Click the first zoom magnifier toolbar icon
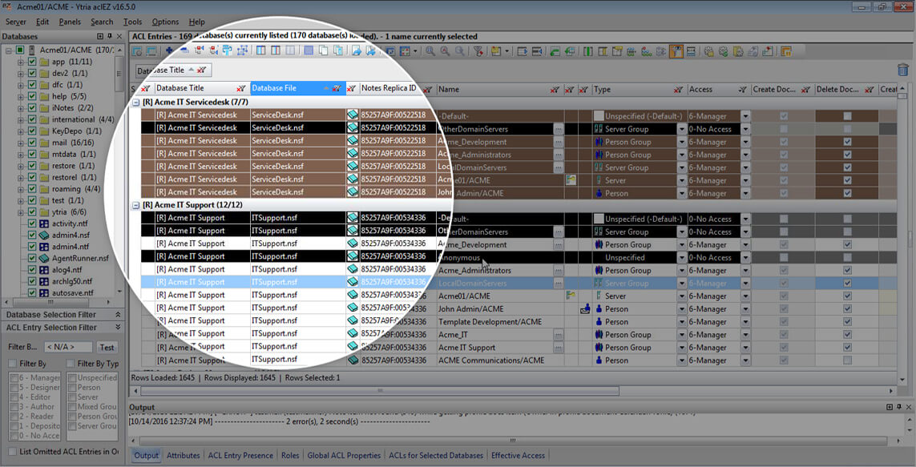The height and width of the screenshot is (467, 916). [x=430, y=51]
